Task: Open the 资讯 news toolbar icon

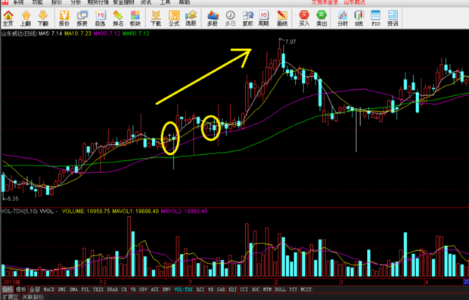Action: 393,18
